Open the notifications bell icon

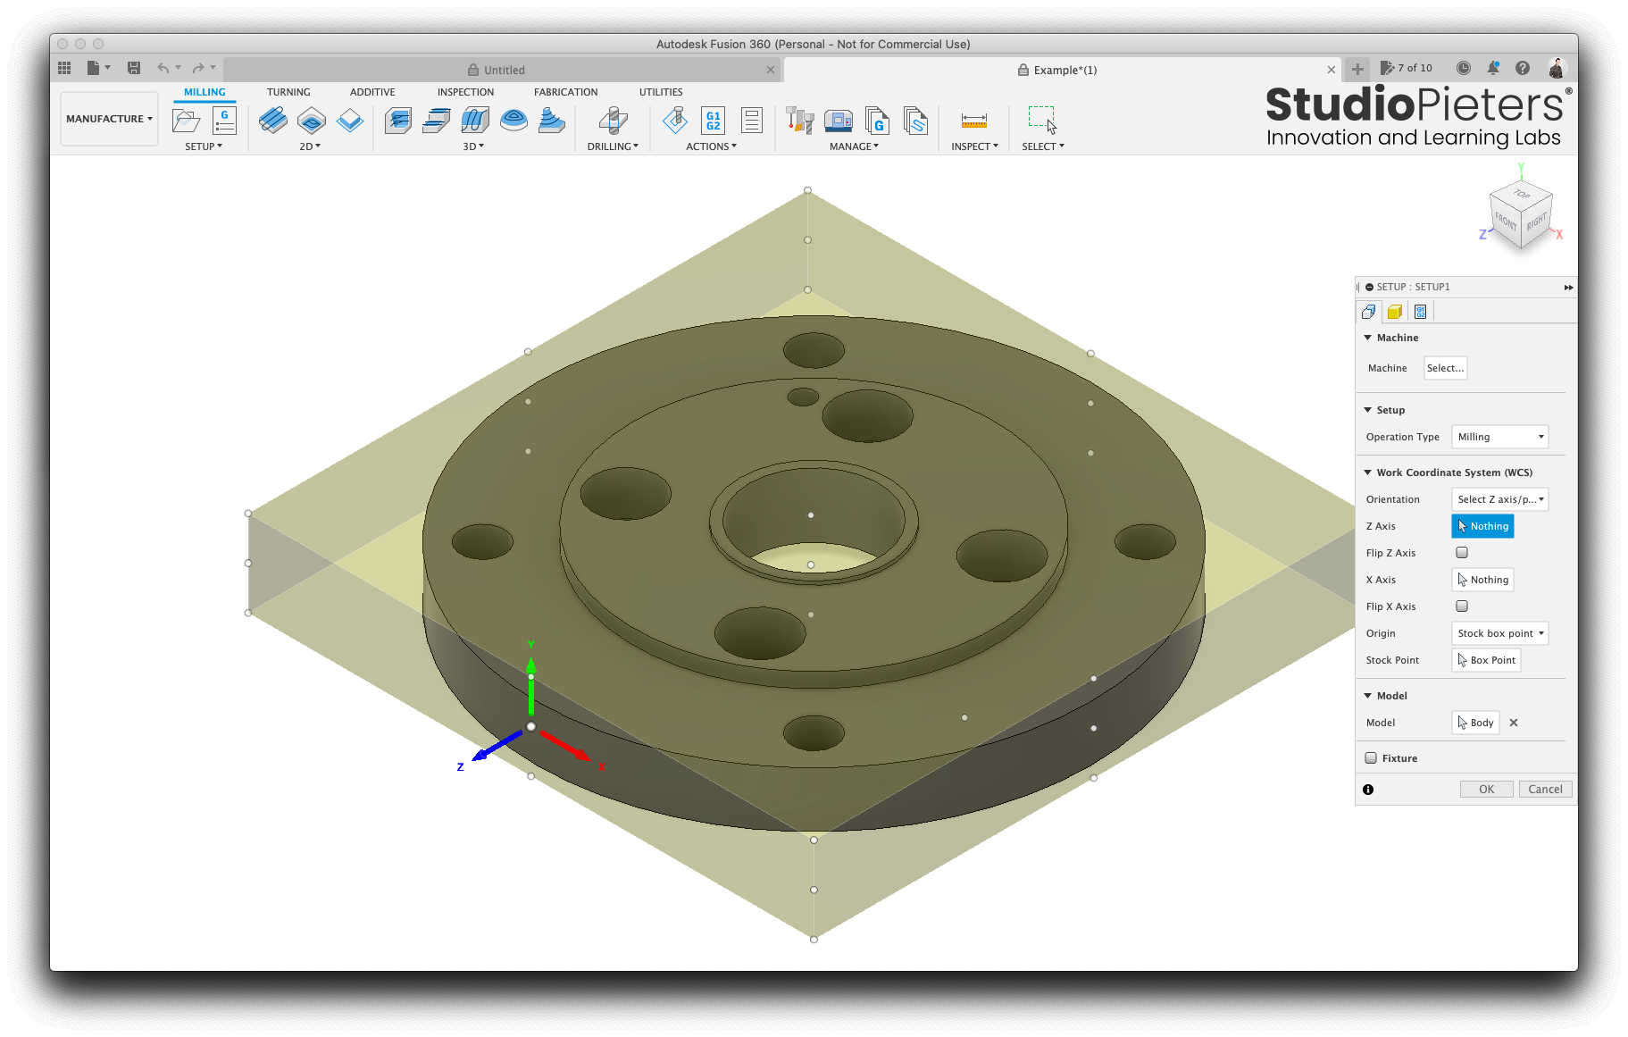pyautogui.click(x=1493, y=68)
